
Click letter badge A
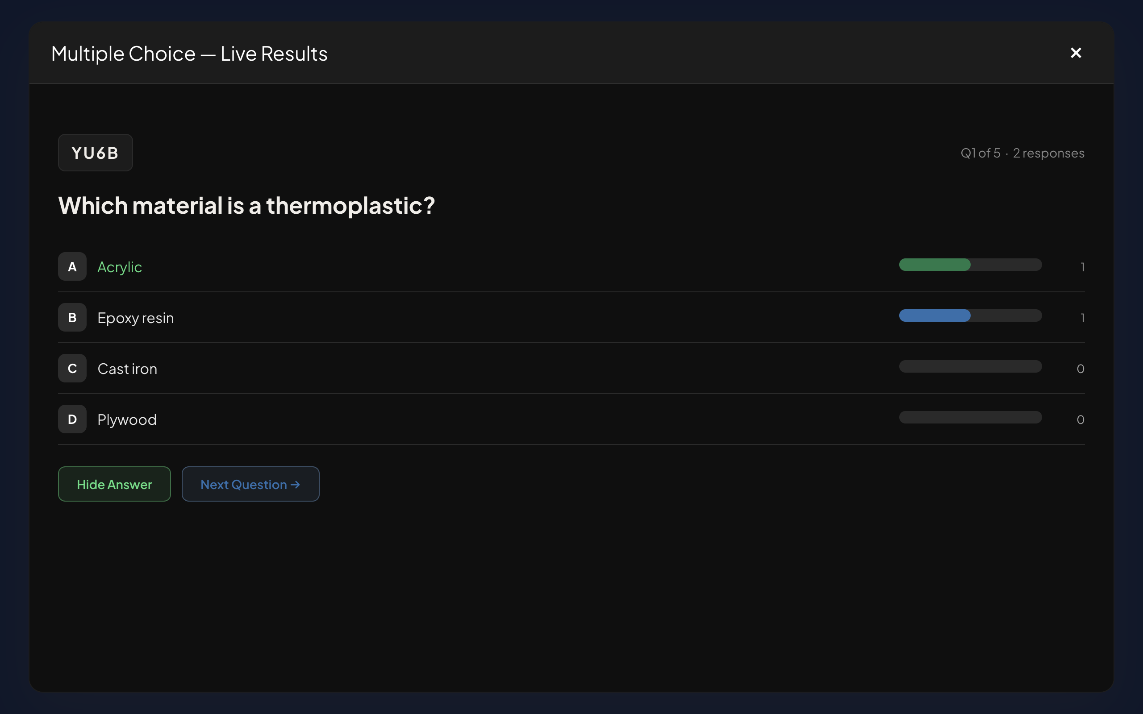(72, 266)
